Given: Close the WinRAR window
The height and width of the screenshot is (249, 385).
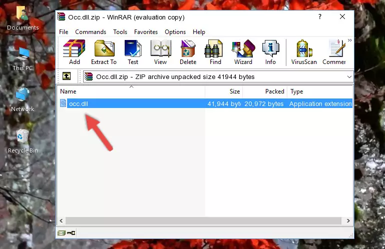Looking at the screenshot, I should click(342, 16).
